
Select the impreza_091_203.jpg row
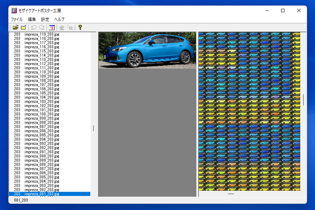[50, 152]
